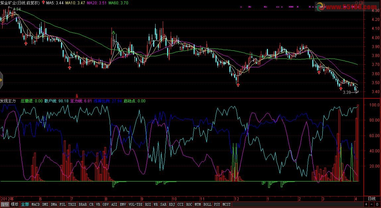The width and height of the screenshot is (381, 208).
Task: Click the 2012年 date axis label
Action: pyautogui.click(x=7, y=199)
